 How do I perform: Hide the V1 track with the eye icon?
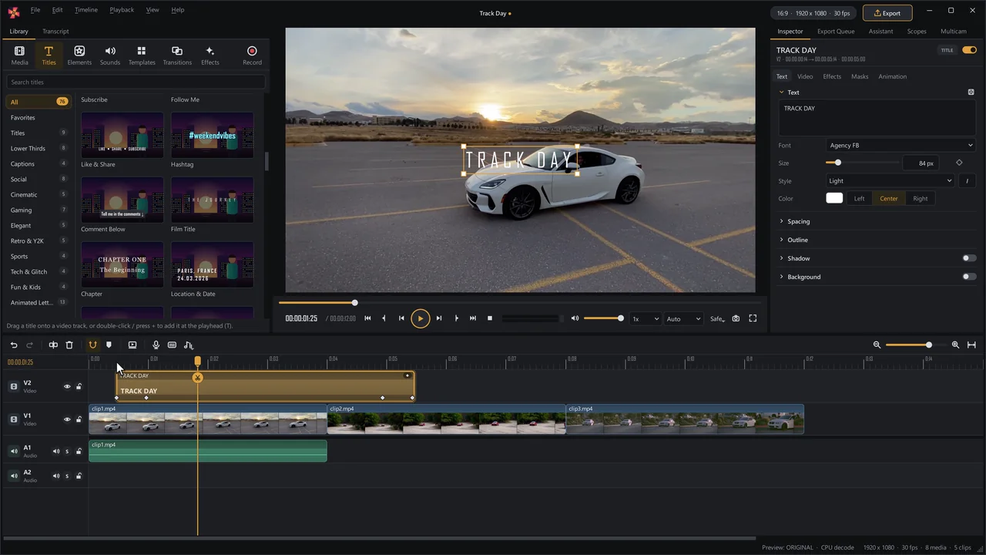pos(67,419)
